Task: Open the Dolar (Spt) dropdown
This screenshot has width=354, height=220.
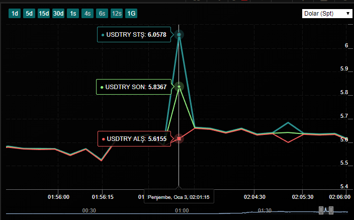Action: (327, 14)
